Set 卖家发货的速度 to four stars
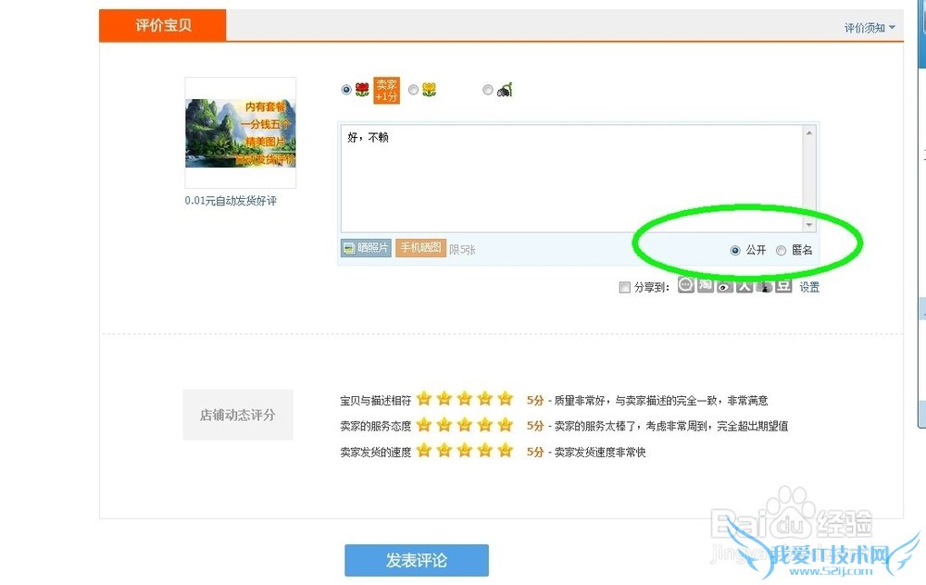Image resolution: width=926 pixels, height=585 pixels. pos(485,451)
